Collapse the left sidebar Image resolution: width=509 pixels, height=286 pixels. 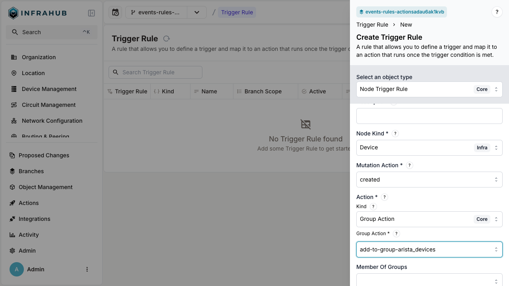pos(91,13)
